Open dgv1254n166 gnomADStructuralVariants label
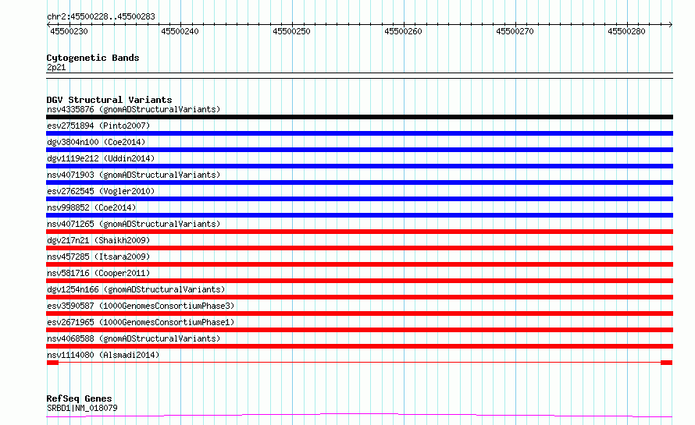695x425 pixels. point(136,289)
